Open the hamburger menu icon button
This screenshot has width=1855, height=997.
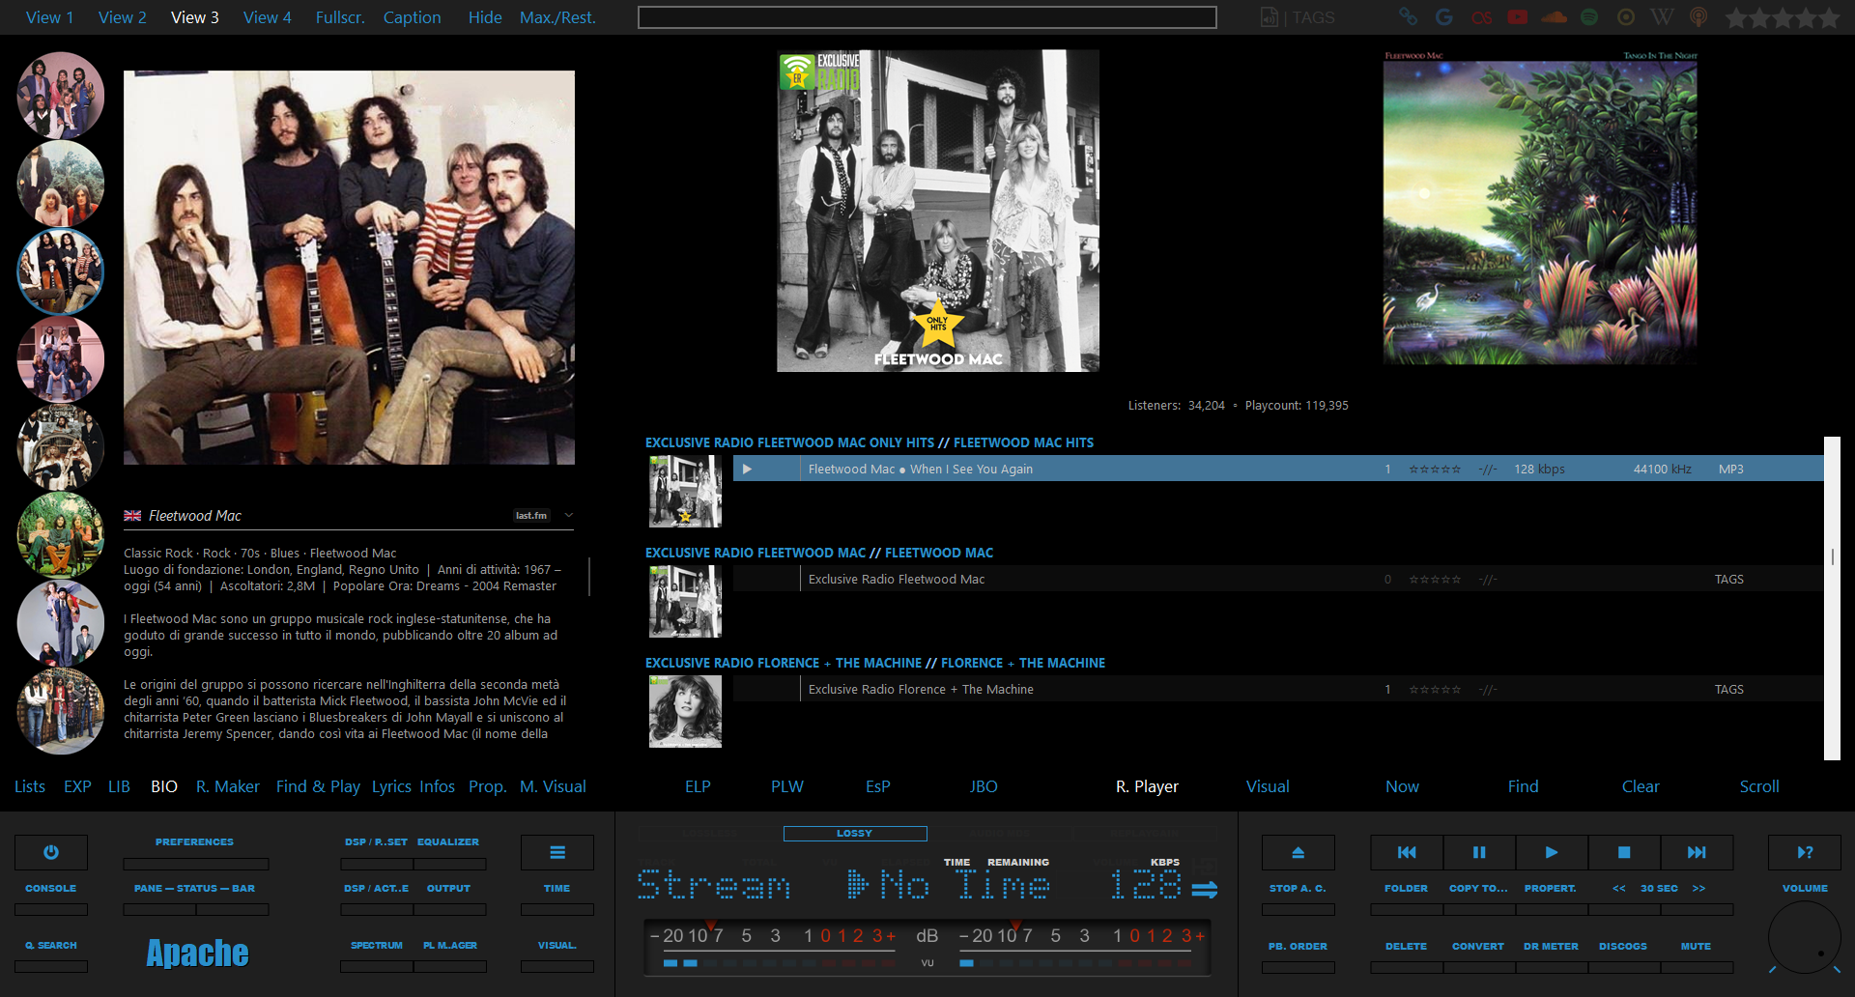click(557, 852)
